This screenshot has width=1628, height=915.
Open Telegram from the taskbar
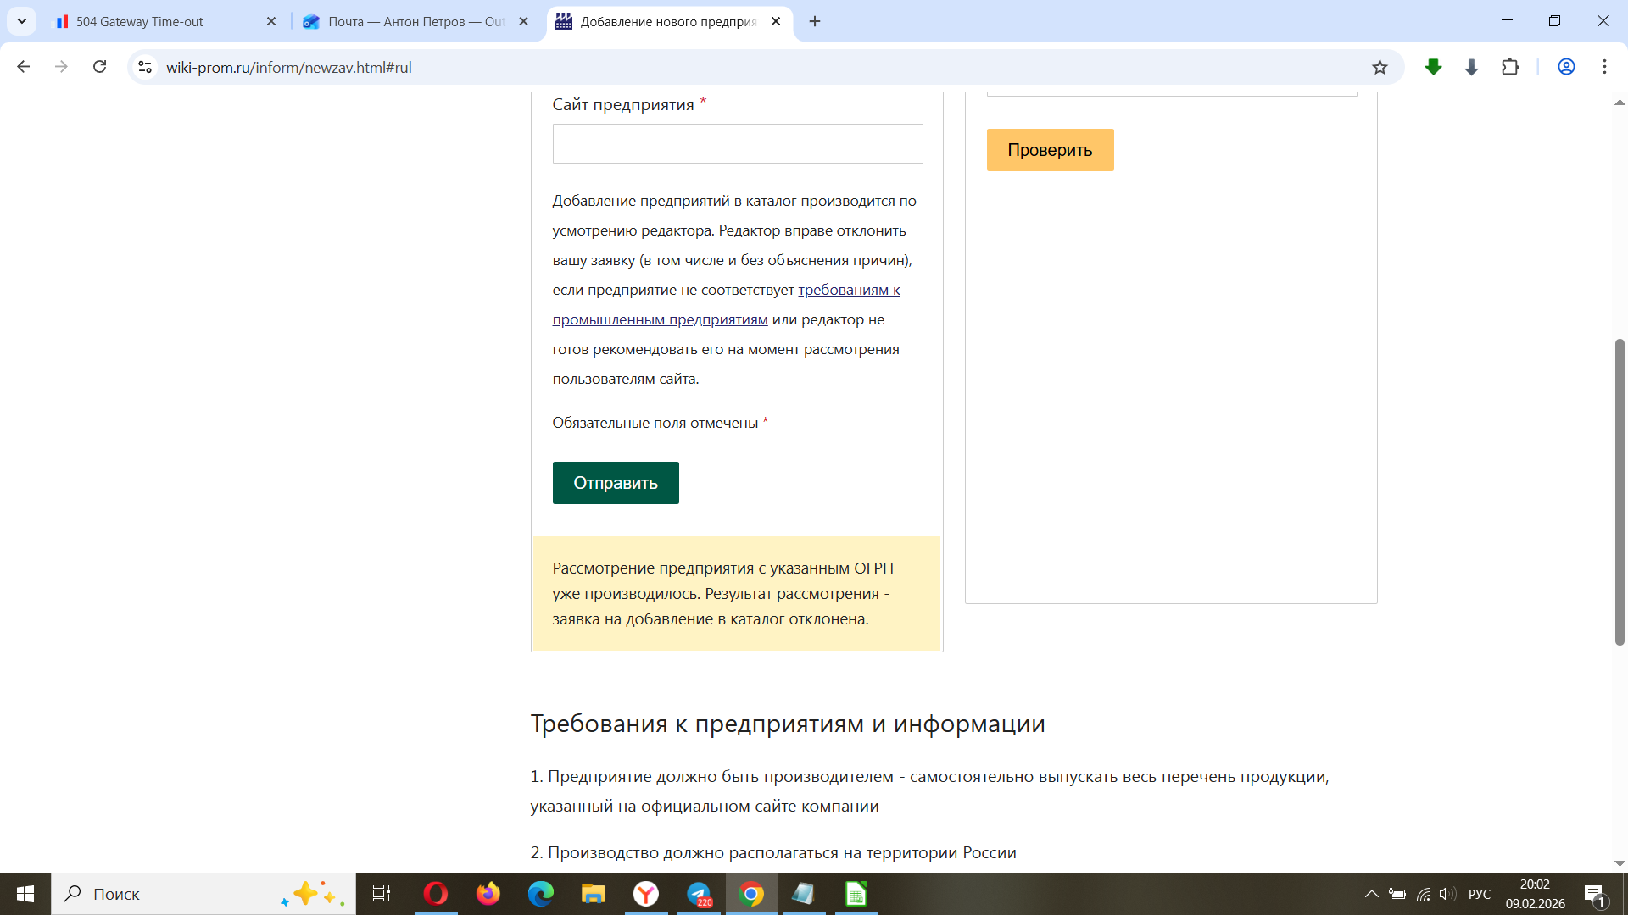[x=699, y=894]
